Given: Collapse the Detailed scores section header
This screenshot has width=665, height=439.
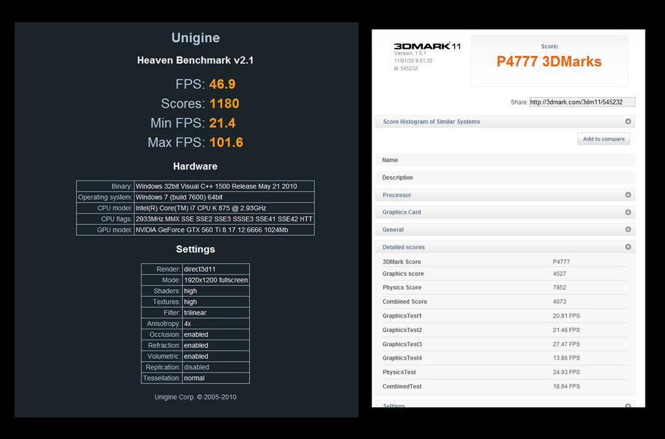Looking at the screenshot, I should [x=403, y=247].
